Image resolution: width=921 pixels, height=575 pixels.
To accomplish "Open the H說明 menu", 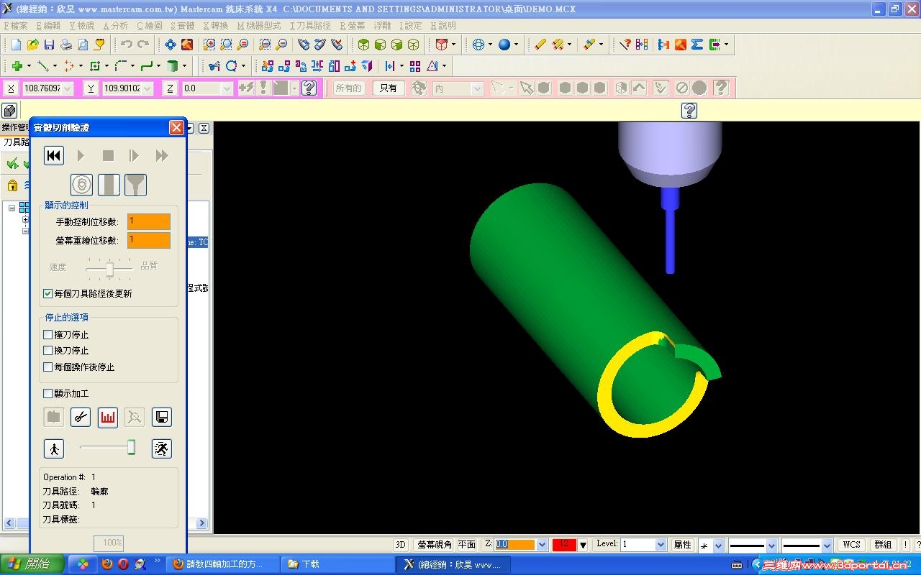I will (x=443, y=26).
